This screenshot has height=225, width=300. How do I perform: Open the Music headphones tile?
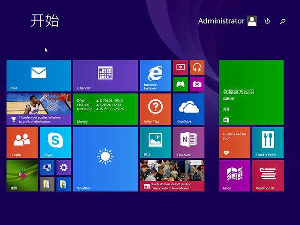pyautogui.click(x=197, y=67)
